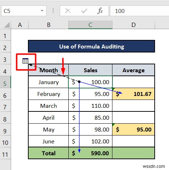Click the Insert Function fx icon

tap(100, 11)
